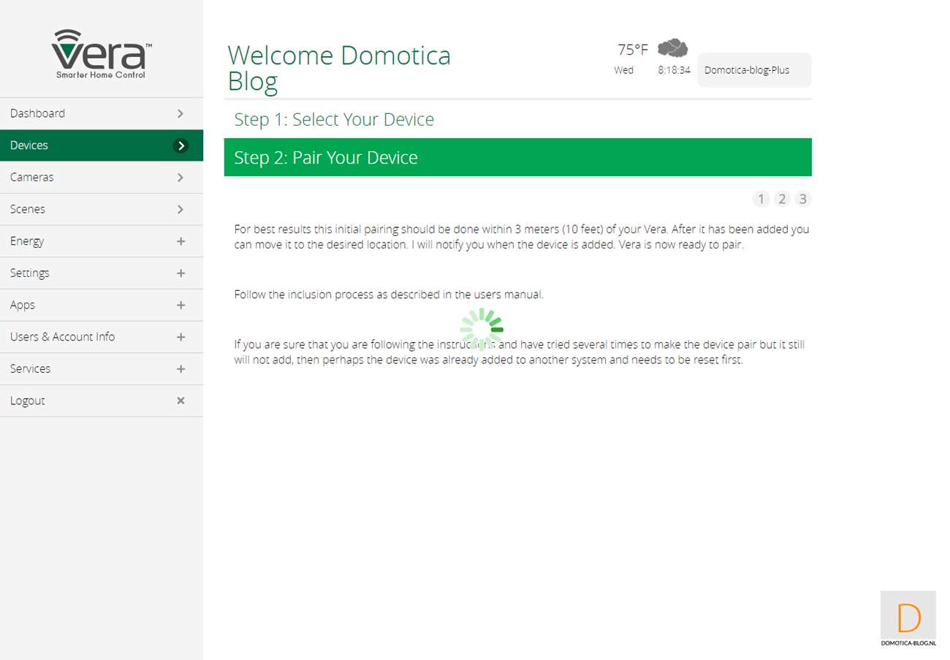This screenshot has height=660, width=950.
Task: Click the Domotica-blog.nl logo thumbnail
Action: (x=908, y=618)
